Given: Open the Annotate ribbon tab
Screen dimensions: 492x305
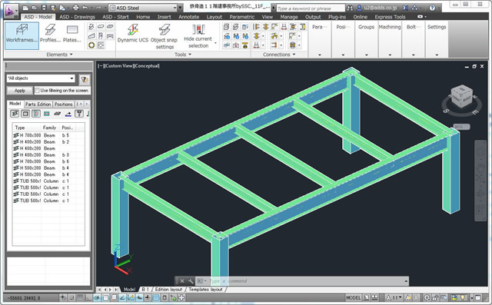Looking at the screenshot, I should point(188,17).
